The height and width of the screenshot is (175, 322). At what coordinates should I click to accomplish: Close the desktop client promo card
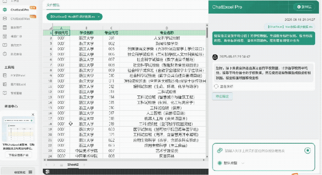click(x=33, y=115)
